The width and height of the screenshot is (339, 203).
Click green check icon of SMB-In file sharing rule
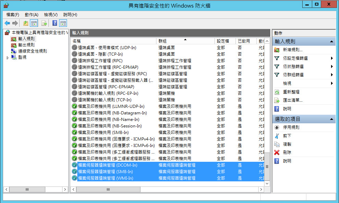[75, 132]
